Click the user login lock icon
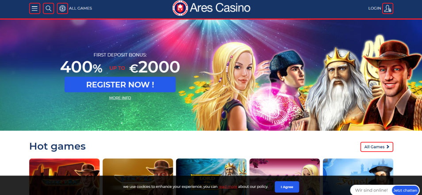 (387, 8)
